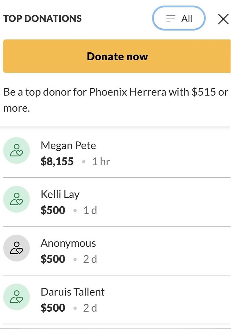Click Daruis Tallent's green donor avatar icon
Image resolution: width=231 pixels, height=329 pixels.
pyautogui.click(x=16, y=297)
